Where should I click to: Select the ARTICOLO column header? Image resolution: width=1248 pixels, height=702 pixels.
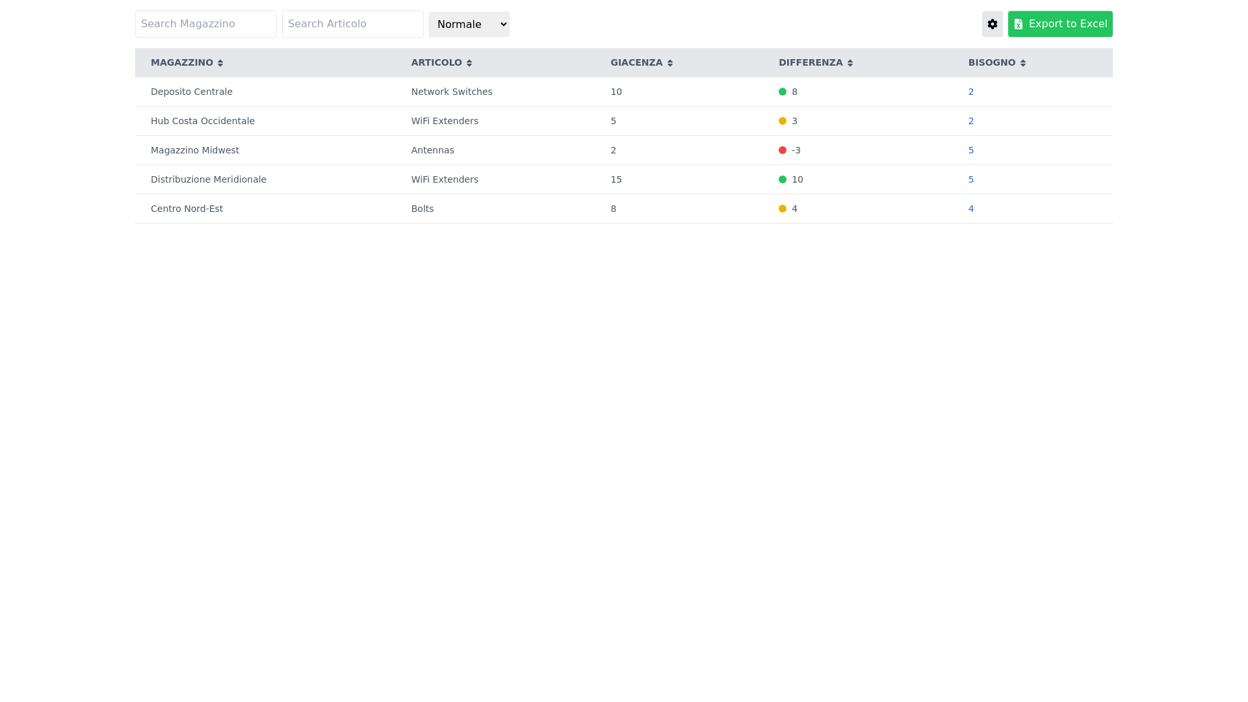[437, 62]
